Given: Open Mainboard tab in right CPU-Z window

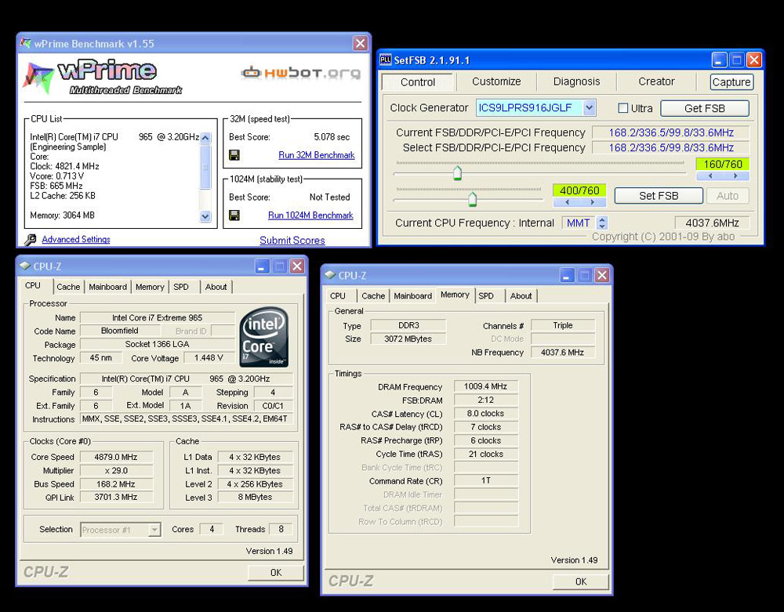Looking at the screenshot, I should (412, 295).
